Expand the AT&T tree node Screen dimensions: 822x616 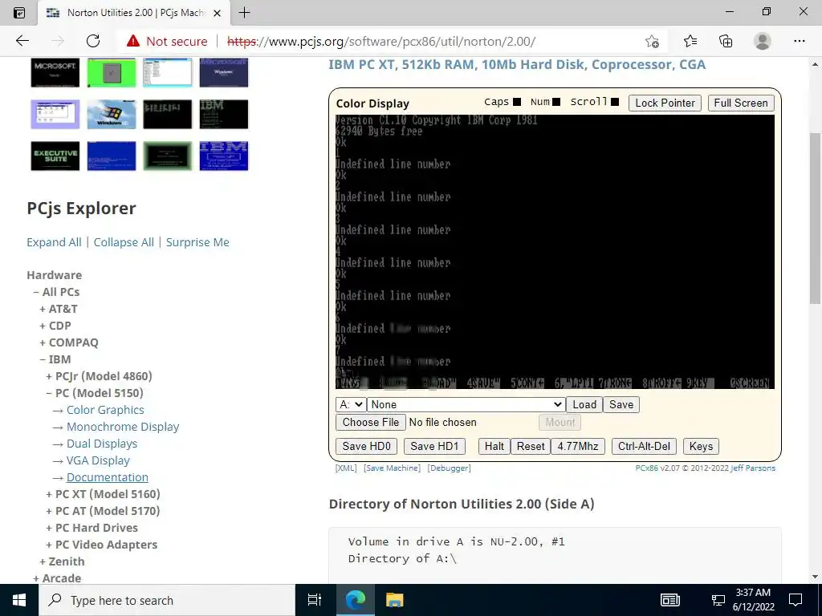(43, 309)
